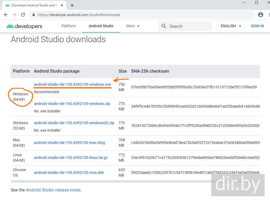Expand the More dropdown menu
270x200 pixels.
[x=133, y=26]
